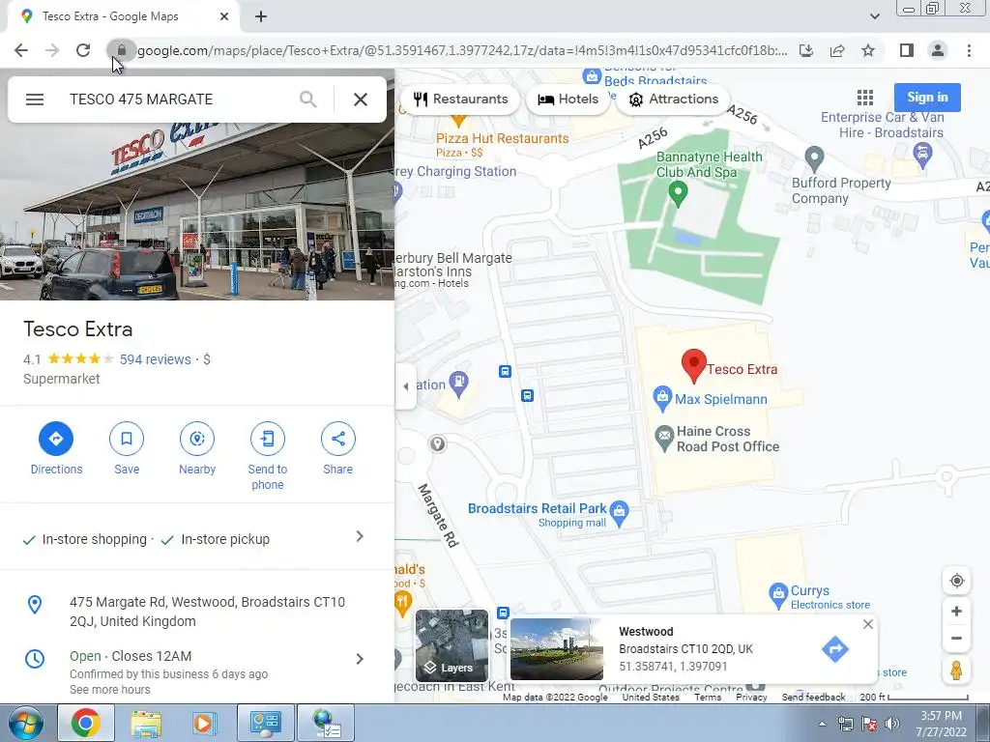Click the Street View pegman
This screenshot has width=990, height=742.
click(x=956, y=671)
